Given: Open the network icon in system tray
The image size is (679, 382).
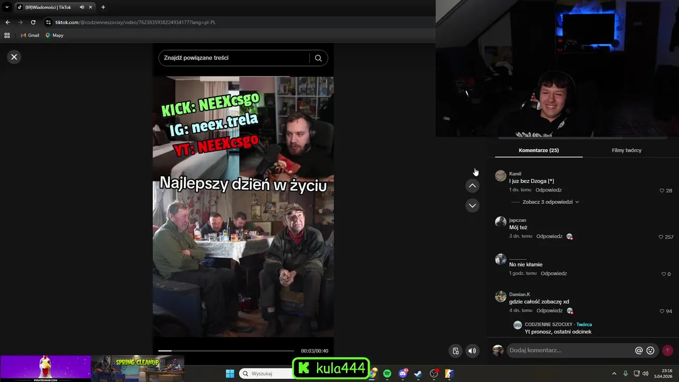Looking at the screenshot, I should (x=637, y=374).
